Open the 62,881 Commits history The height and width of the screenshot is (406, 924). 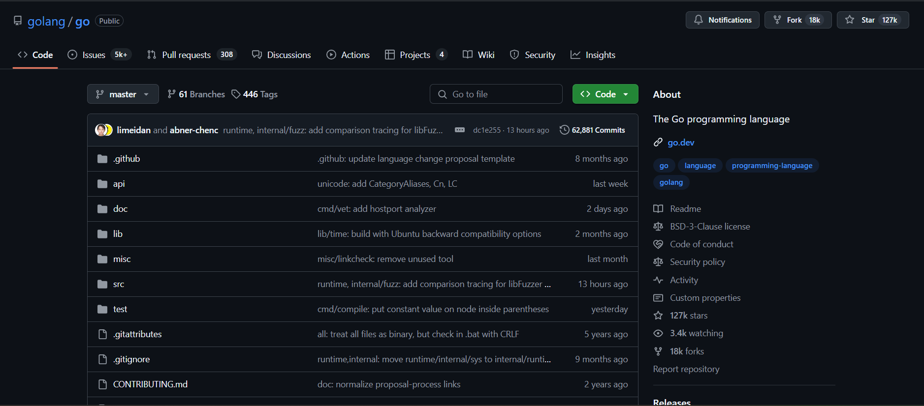click(x=592, y=130)
